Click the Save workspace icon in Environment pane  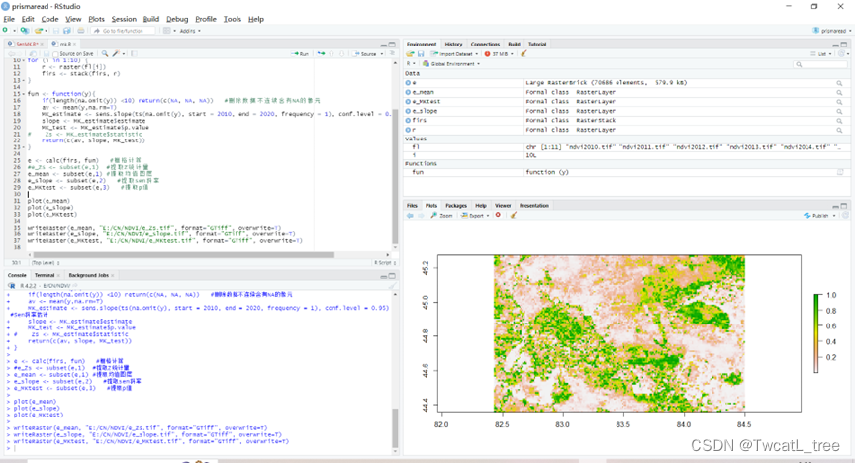tap(421, 54)
